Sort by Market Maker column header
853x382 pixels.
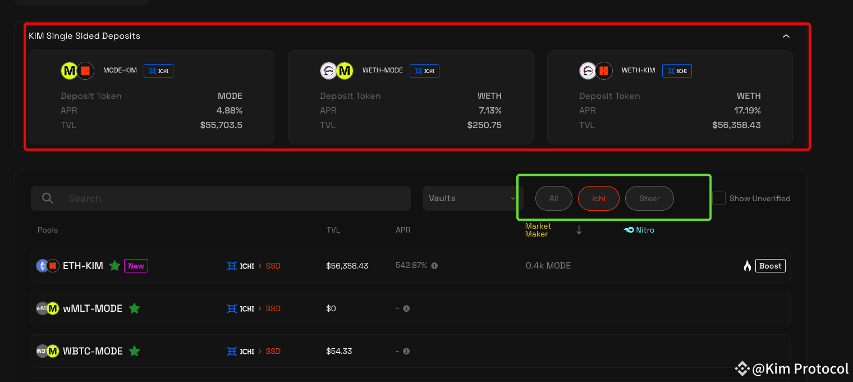[x=538, y=230]
